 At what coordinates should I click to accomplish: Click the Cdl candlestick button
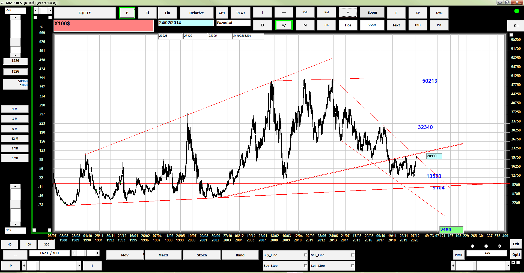[x=305, y=13]
